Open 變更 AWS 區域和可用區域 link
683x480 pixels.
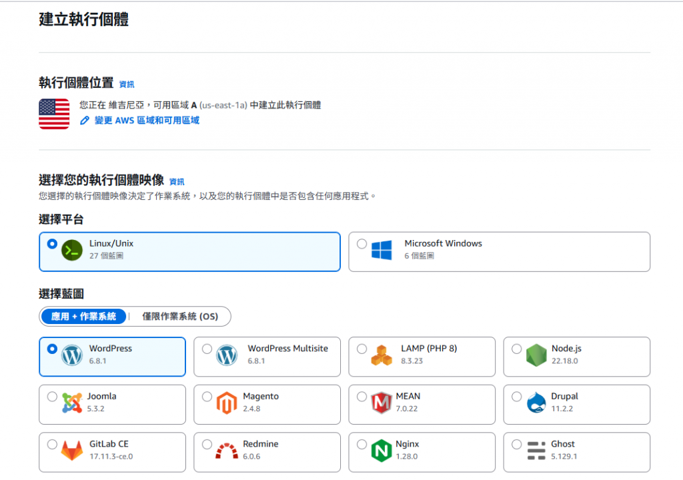point(147,121)
